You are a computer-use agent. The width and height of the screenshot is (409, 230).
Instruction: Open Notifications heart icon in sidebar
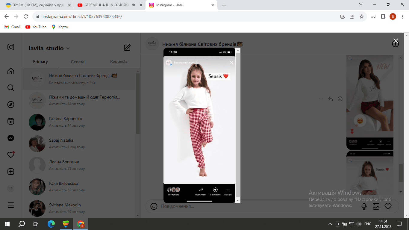coord(11,155)
